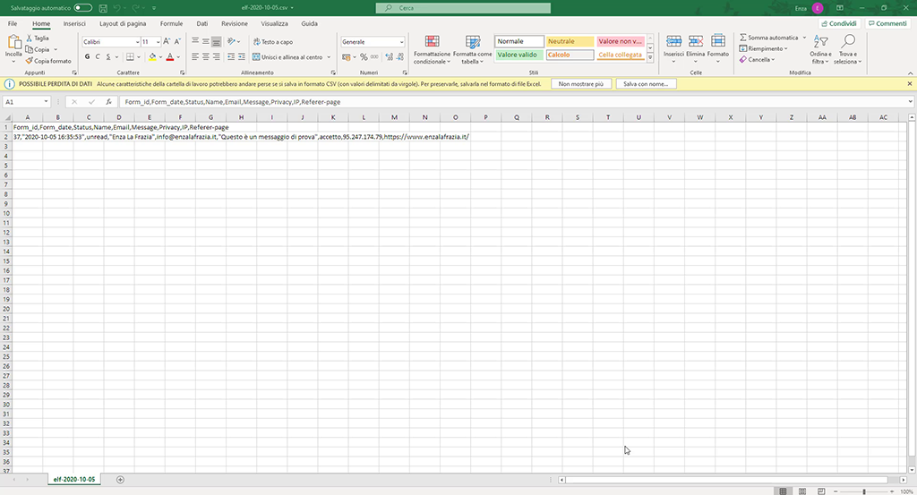
Task: Open the Generale number format dropdown
Action: tap(401, 42)
